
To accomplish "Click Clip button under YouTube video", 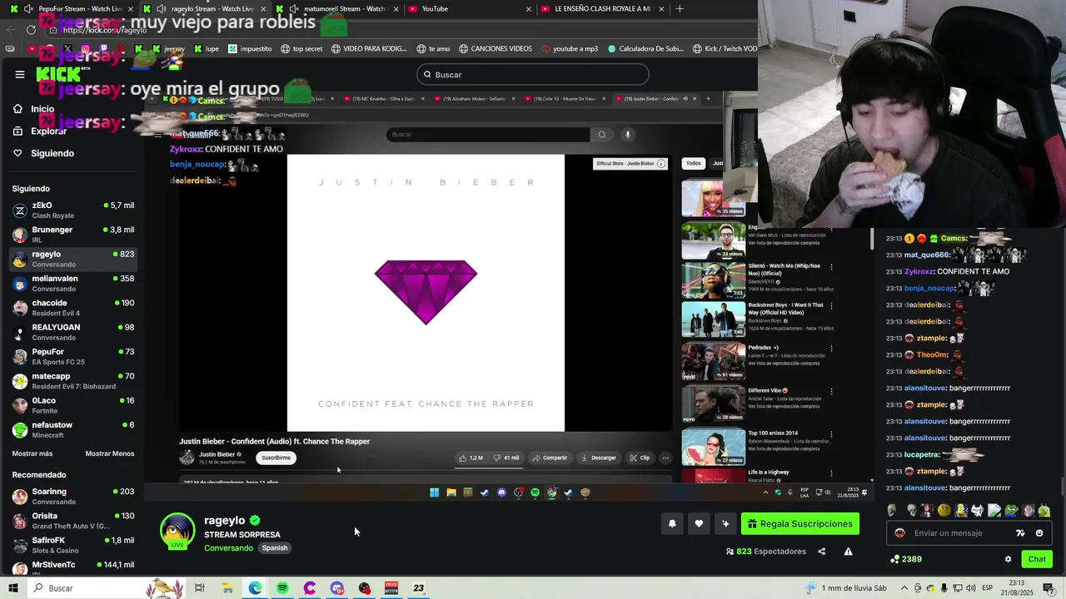I will point(640,458).
